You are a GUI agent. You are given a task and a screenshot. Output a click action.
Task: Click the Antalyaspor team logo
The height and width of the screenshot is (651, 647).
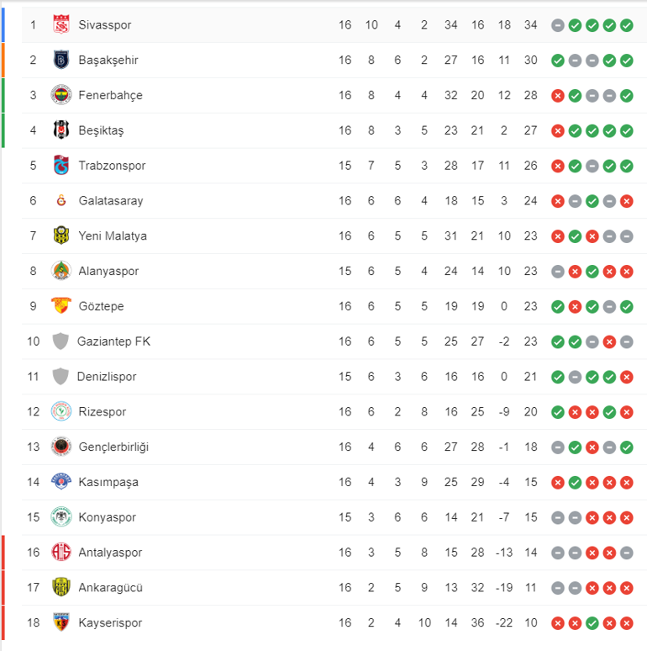(61, 553)
